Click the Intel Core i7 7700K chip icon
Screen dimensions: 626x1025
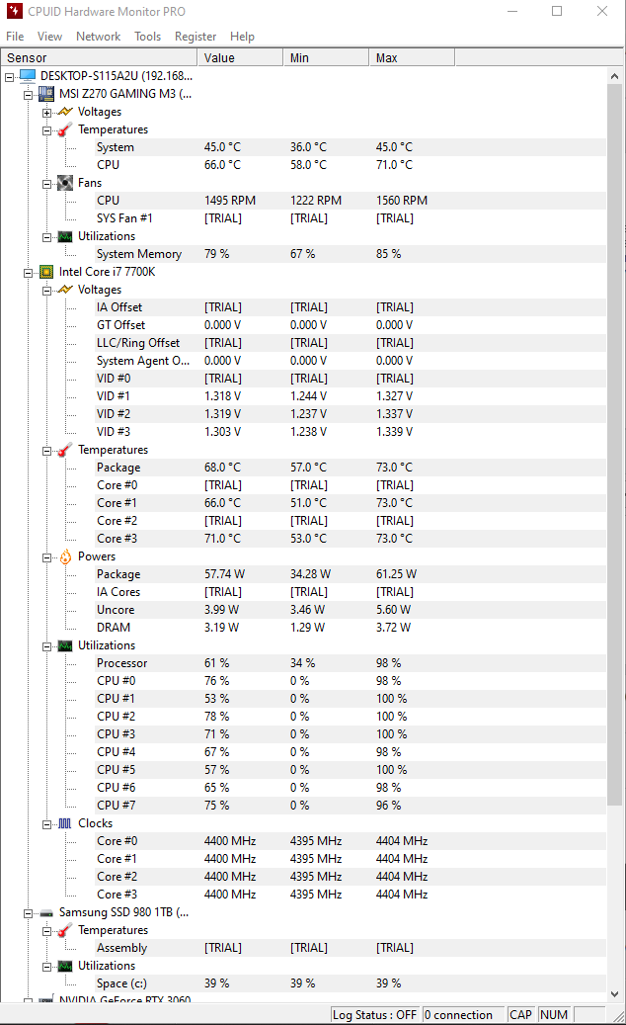46,272
